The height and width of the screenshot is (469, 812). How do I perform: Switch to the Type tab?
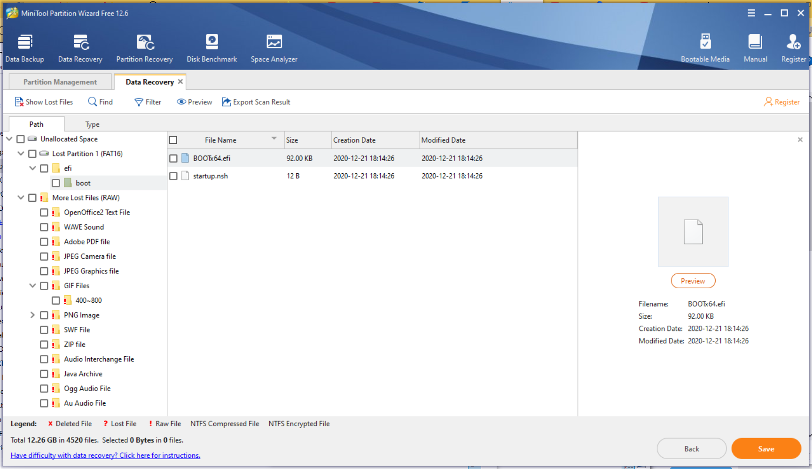click(92, 124)
